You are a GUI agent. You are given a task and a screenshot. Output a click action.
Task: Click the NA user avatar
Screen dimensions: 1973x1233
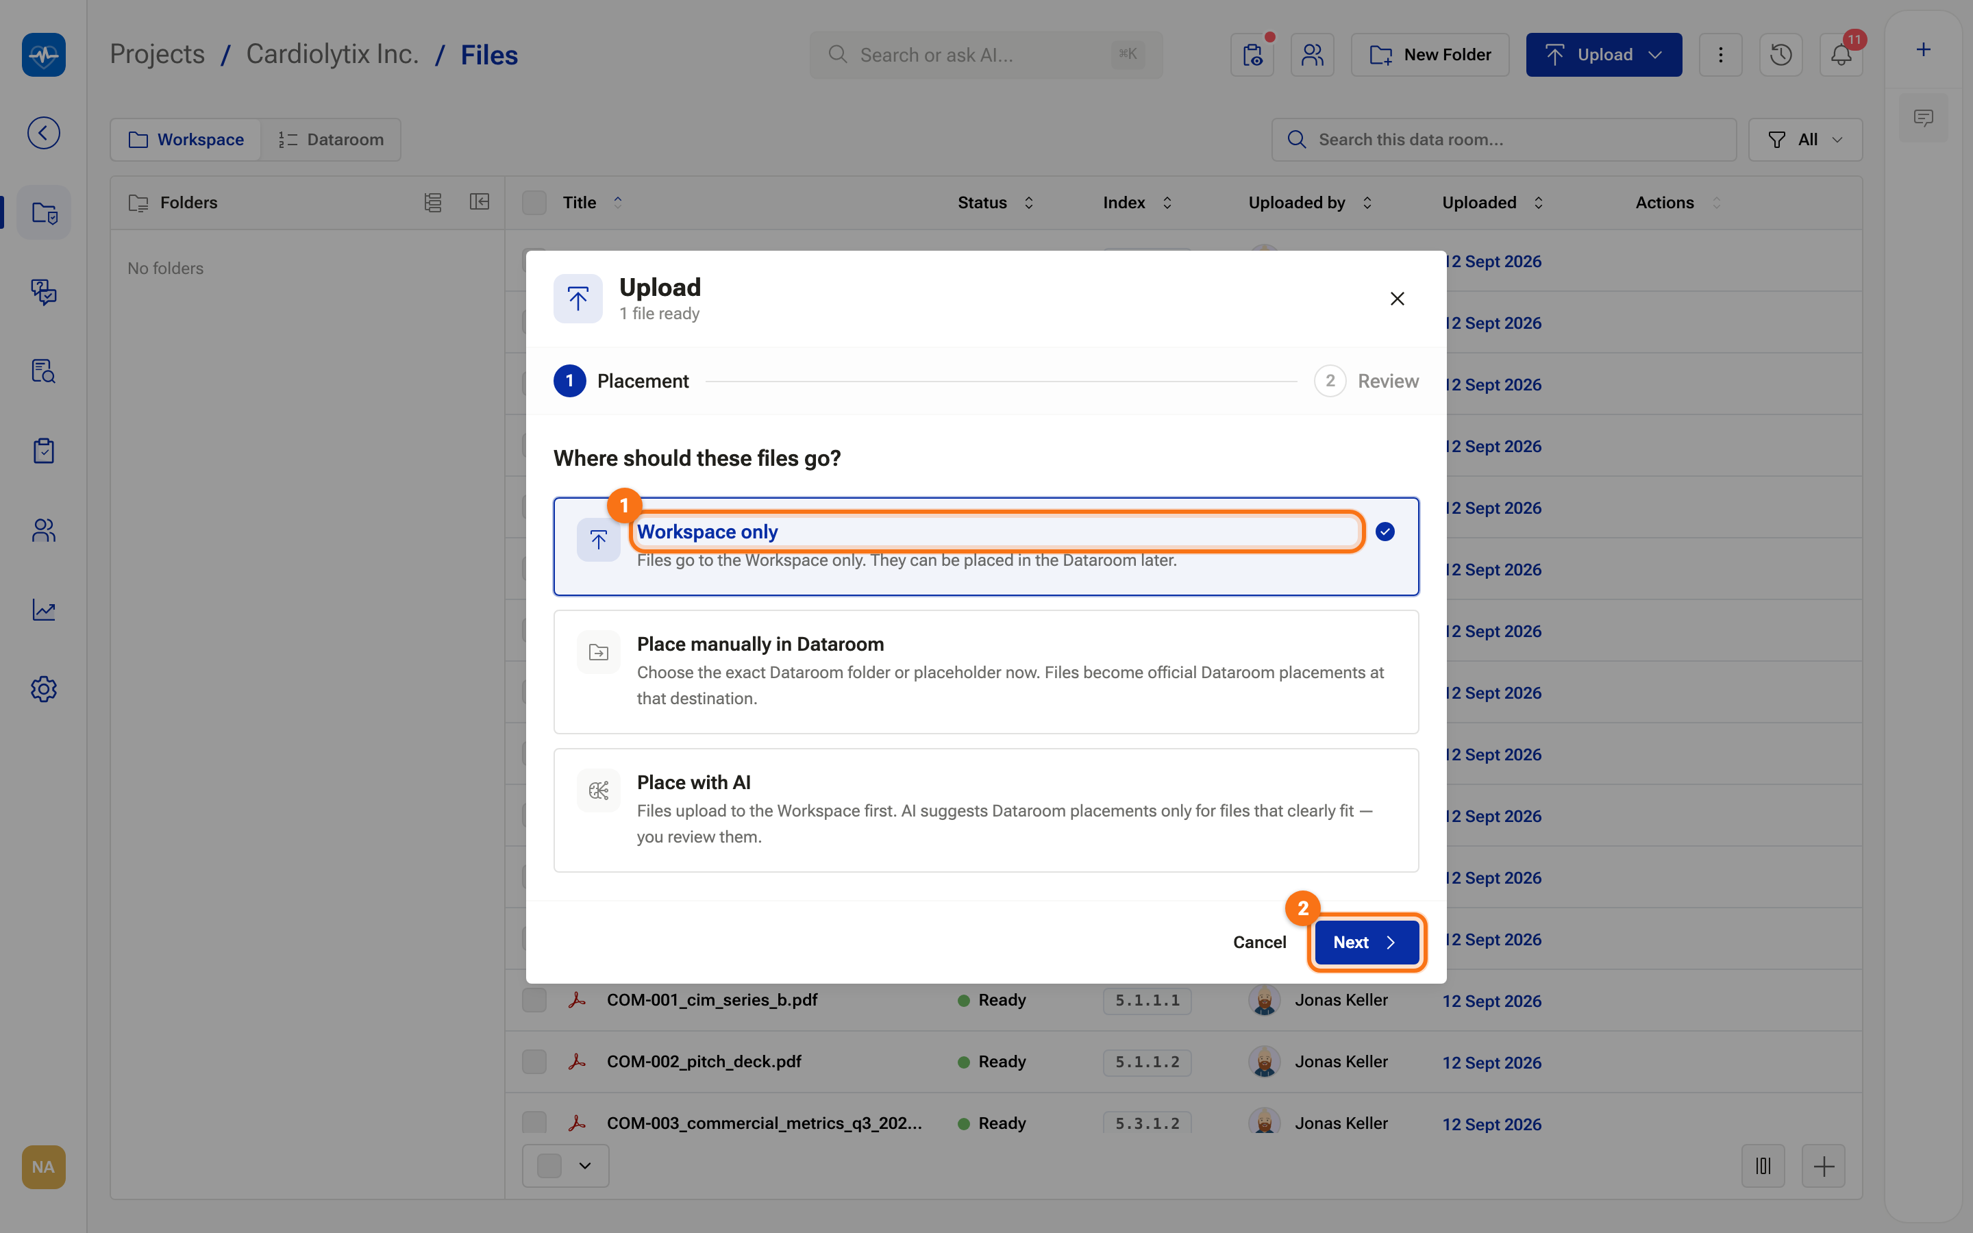(x=43, y=1167)
